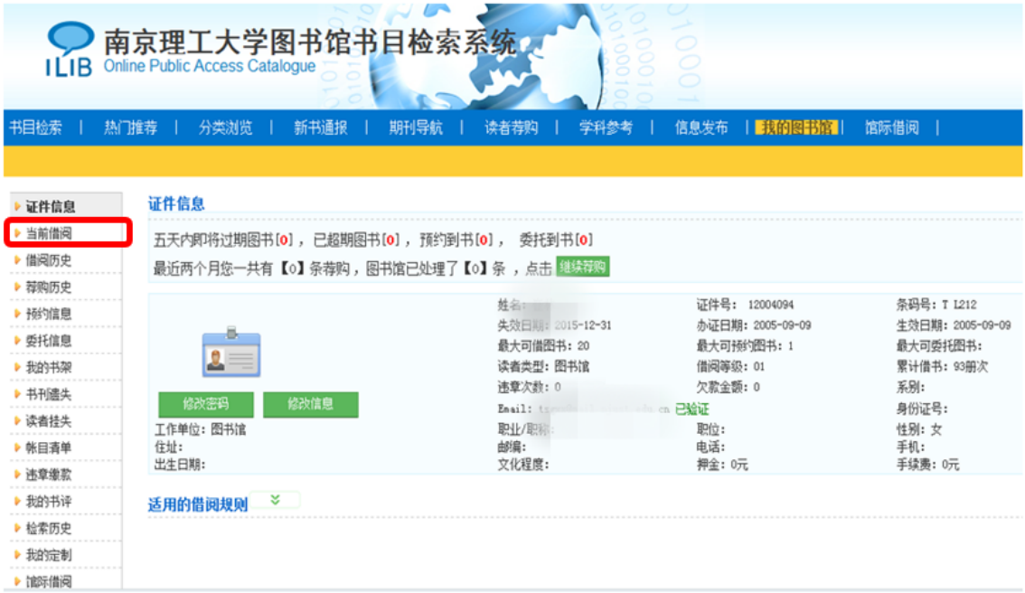Click the green 修改密码 button

click(206, 404)
